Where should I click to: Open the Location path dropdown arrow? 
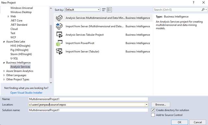pos(147,105)
